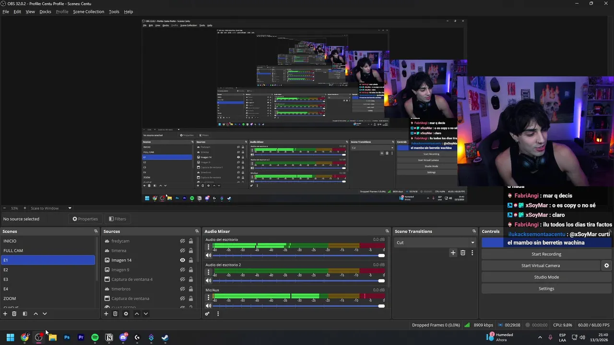The image size is (614, 345).
Task: Open Audio del escritorio 2 options menu
Action: [x=208, y=272]
